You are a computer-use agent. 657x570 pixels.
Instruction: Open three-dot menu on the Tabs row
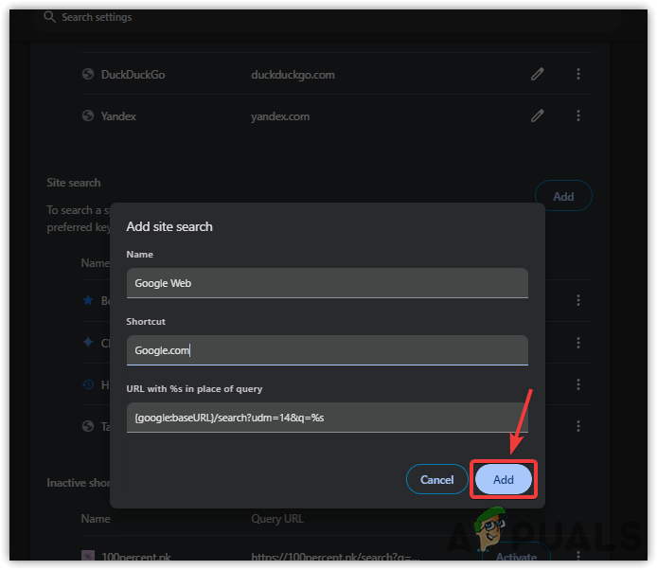578,426
